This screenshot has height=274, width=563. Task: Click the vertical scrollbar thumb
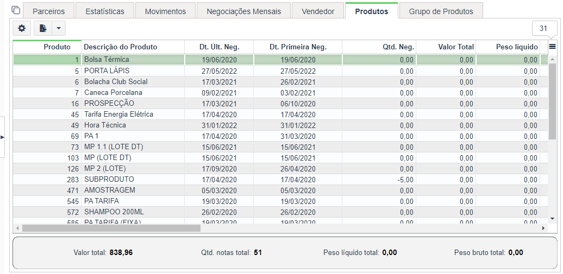552,101
